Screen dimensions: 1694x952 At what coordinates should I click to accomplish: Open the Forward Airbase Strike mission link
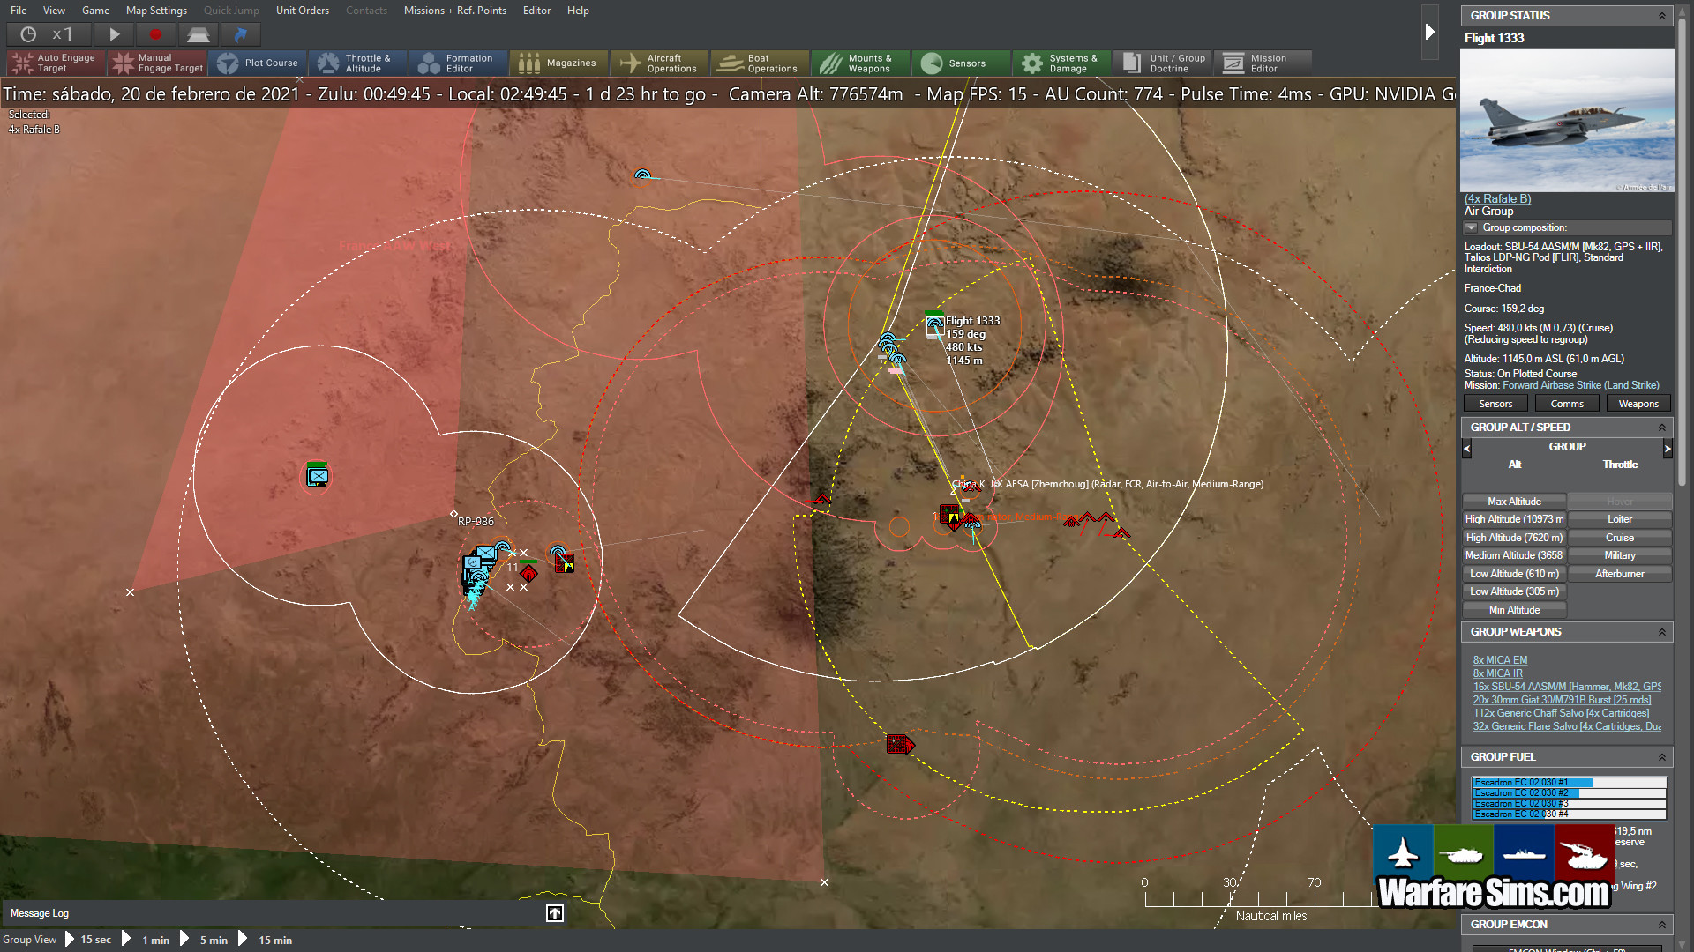[x=1579, y=385]
